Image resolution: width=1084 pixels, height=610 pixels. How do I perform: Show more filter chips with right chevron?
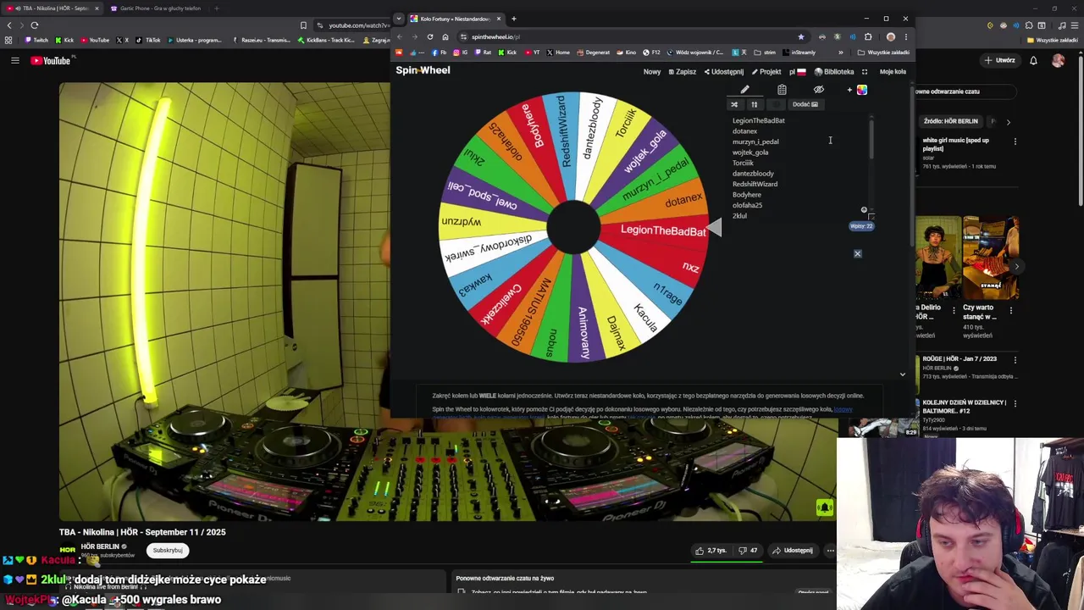point(1008,122)
